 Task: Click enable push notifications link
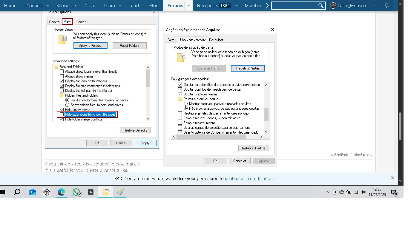coord(250,179)
